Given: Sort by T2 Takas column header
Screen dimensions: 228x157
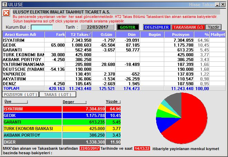Looking at the screenshot, I should [x=79, y=35].
